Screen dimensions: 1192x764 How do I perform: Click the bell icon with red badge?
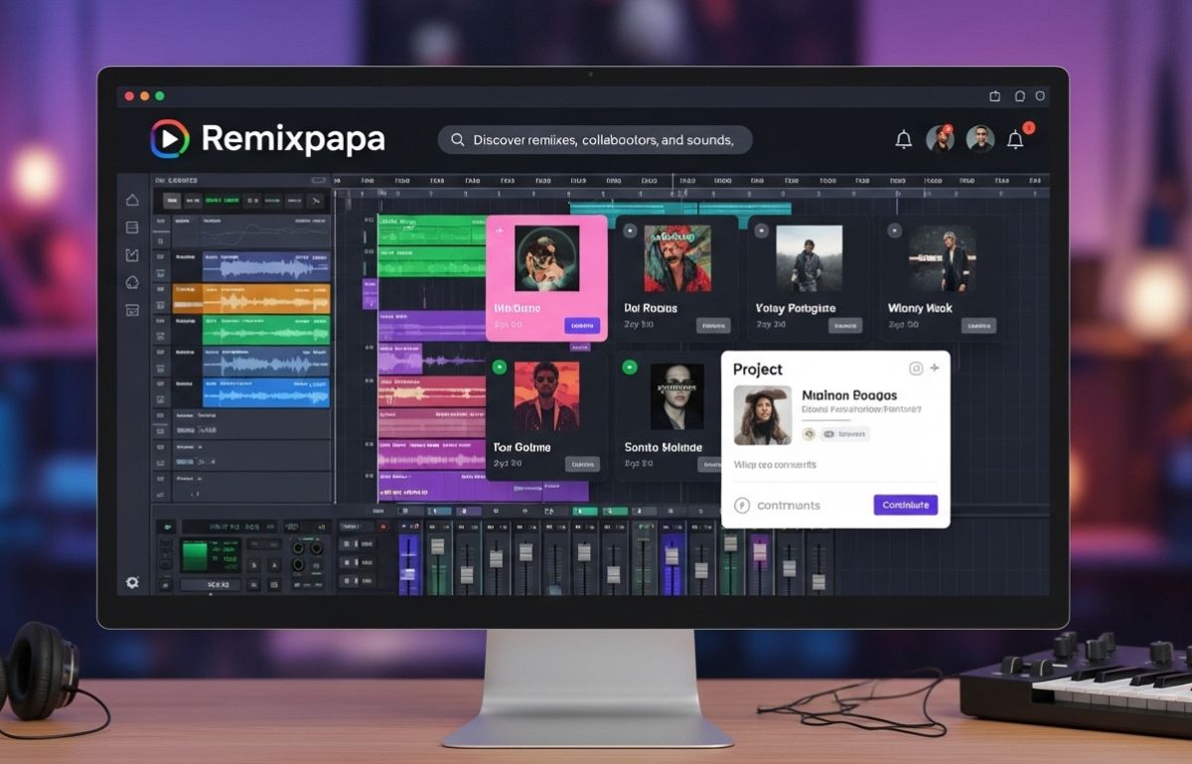click(x=1015, y=140)
